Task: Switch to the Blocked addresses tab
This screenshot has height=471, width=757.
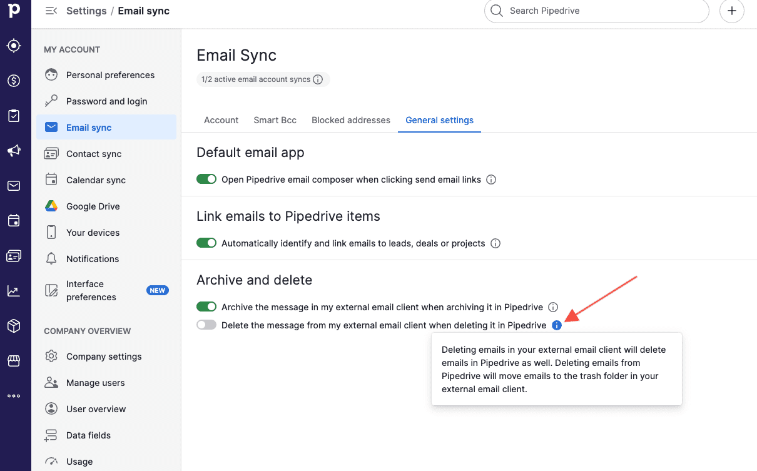Action: [x=351, y=120]
